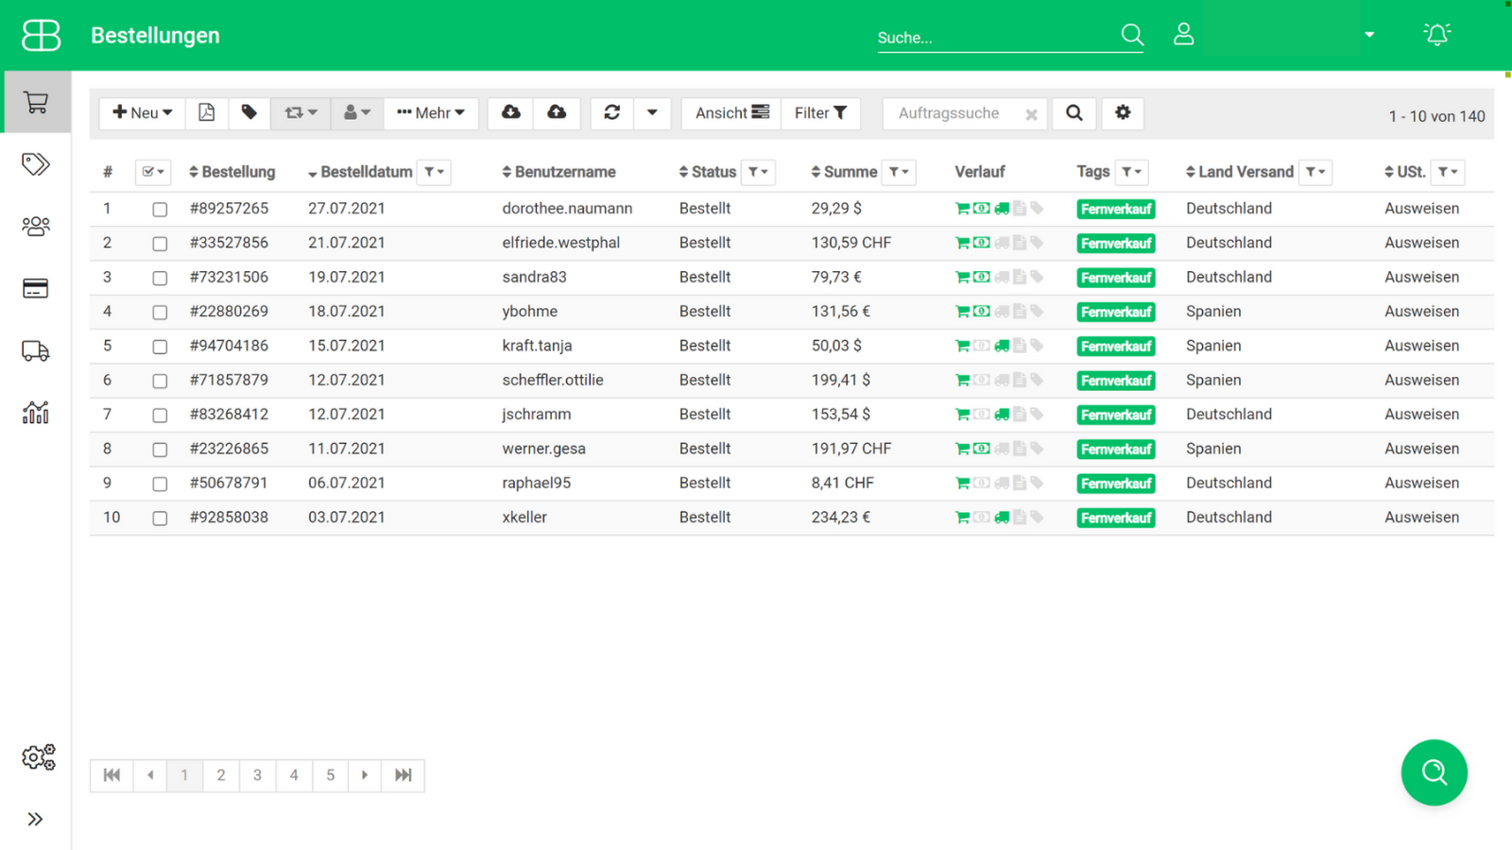Open the price tags sidebar icon
Viewport: 1512px width, 850px height.
pos(36,164)
